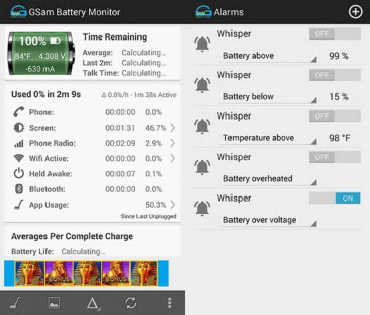Expand the App Usage details chevron

pos(173,205)
